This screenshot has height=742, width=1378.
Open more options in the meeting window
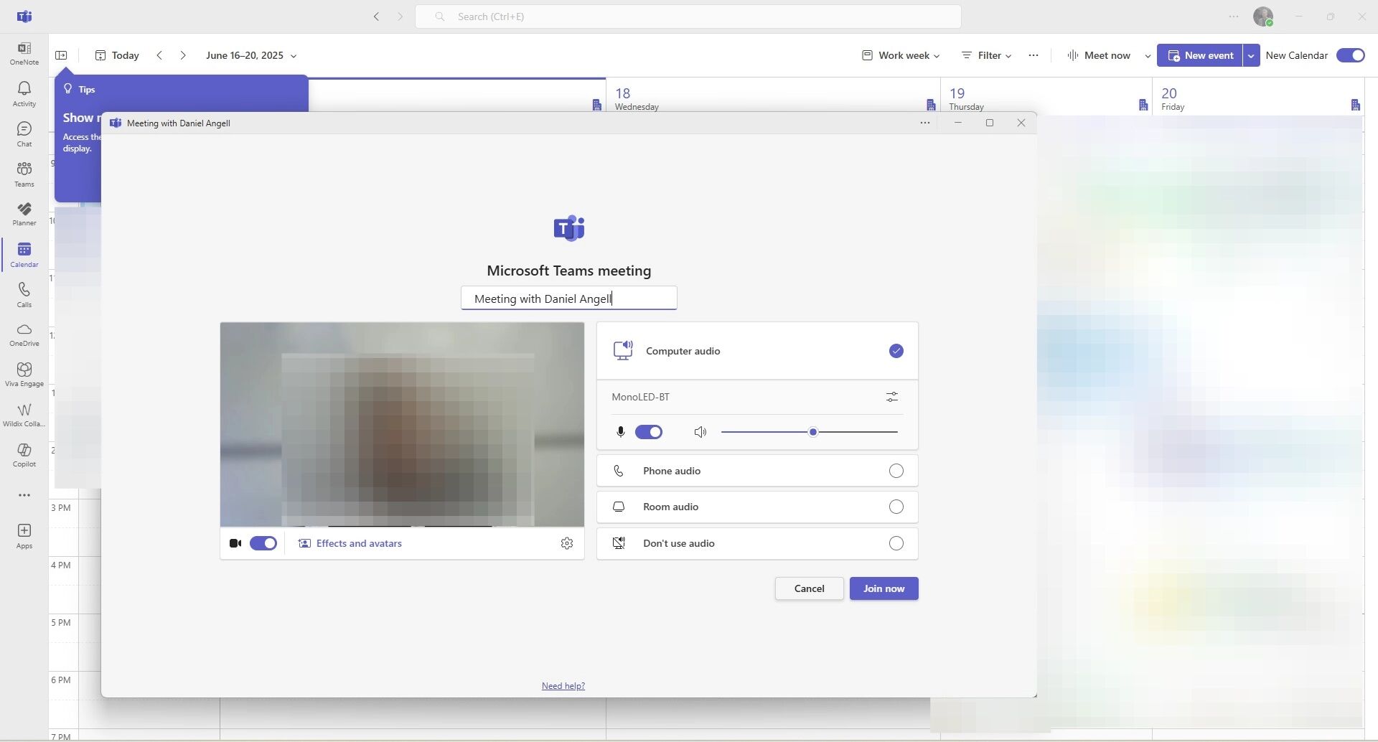925,123
